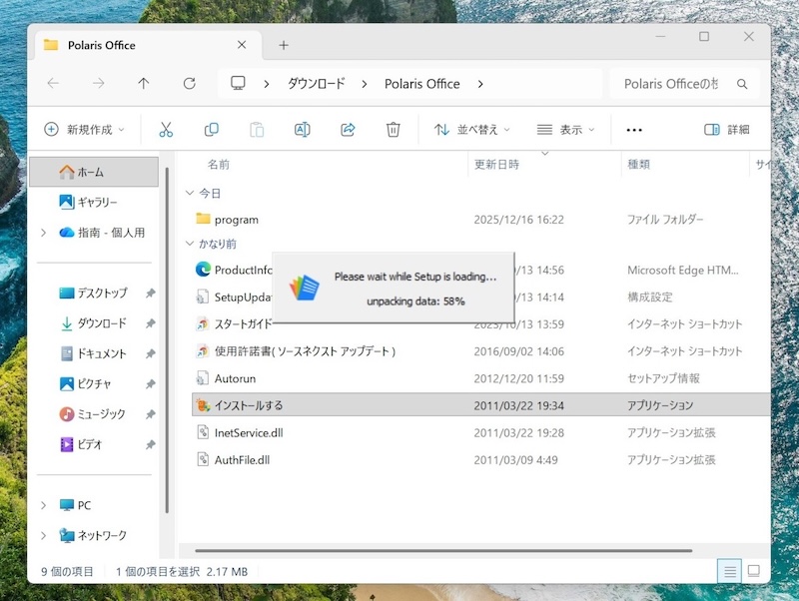Viewport: 799px width, 601px height.
Task: Click the Refresh button in navigation bar
Action: 189,84
